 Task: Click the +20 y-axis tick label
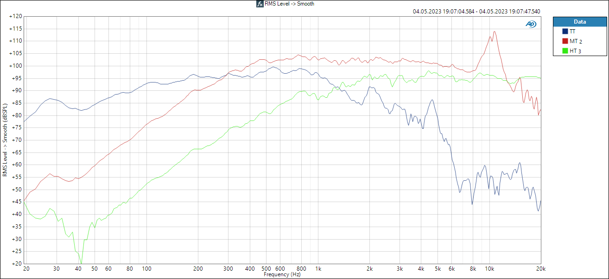(17, 264)
